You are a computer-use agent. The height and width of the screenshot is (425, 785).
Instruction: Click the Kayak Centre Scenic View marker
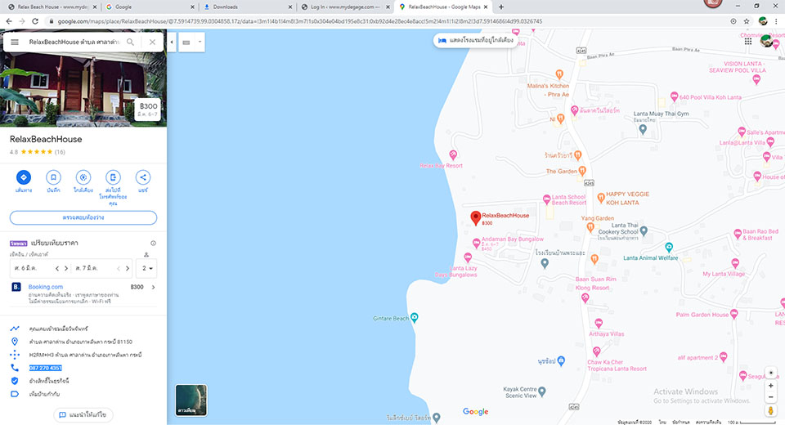coord(541,391)
